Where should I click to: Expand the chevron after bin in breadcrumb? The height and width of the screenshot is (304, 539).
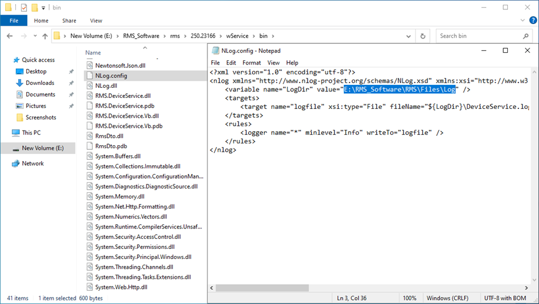[273, 36]
